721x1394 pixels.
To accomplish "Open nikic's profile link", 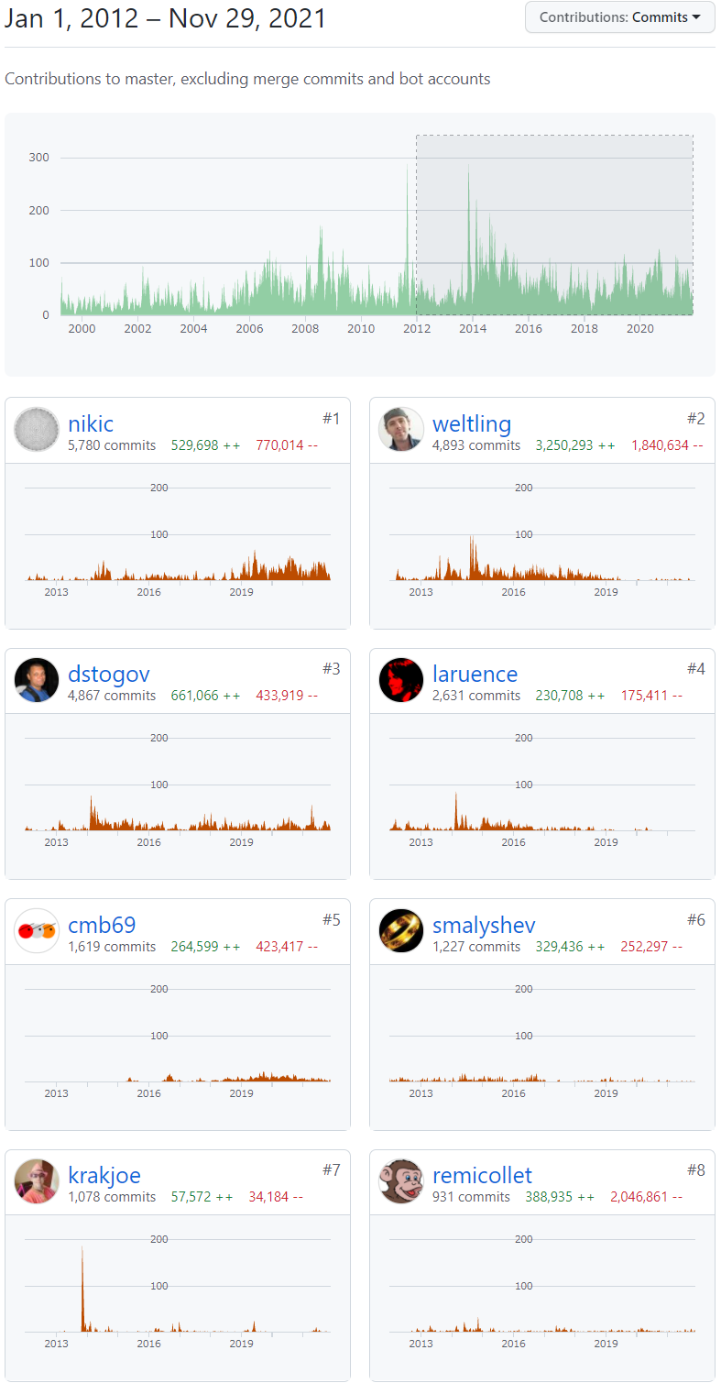I will 91,423.
